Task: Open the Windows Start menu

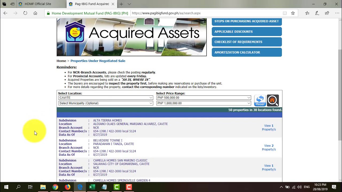Action: 6,187
